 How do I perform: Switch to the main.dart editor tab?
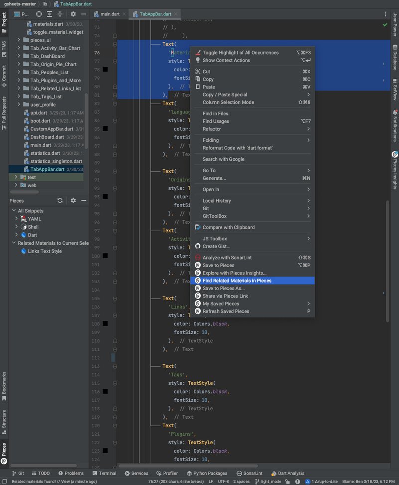click(x=108, y=14)
